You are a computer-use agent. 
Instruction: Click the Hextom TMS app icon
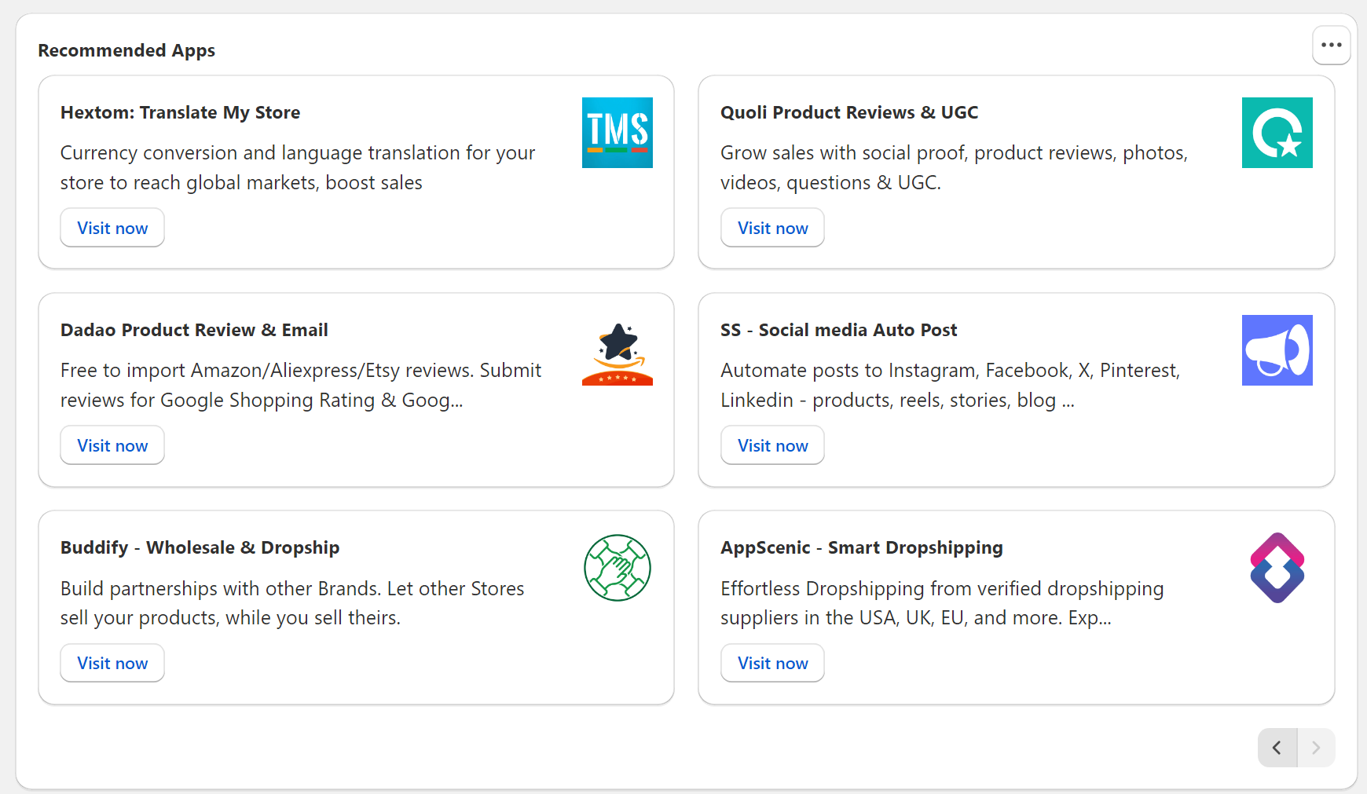617,133
